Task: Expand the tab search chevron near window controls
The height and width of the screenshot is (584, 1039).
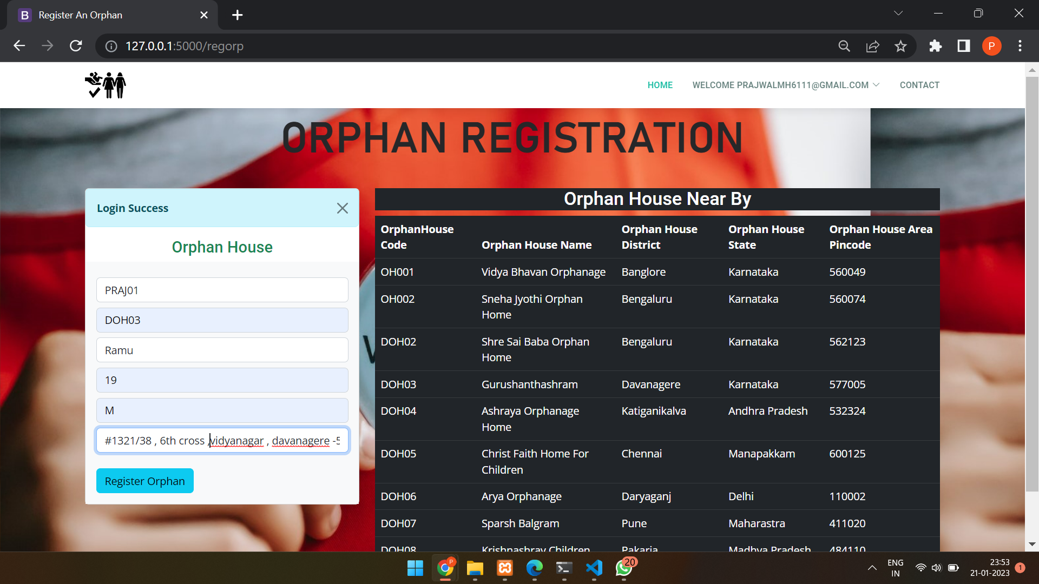Action: pos(898,13)
